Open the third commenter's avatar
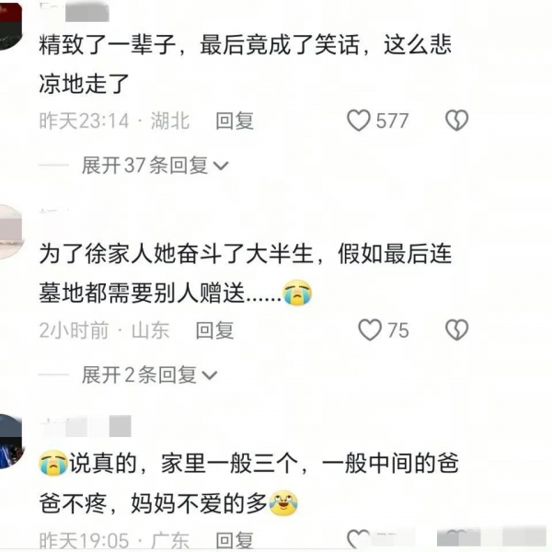This screenshot has height=552, width=552. click(x=10, y=442)
